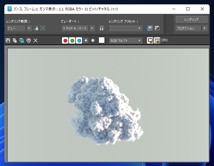The width and height of the screenshot is (214, 166).
Task: Minimize the rendered frame window
Action: [174, 9]
